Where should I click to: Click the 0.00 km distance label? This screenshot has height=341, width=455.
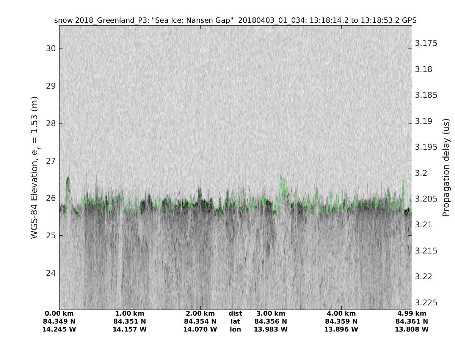coord(60,313)
